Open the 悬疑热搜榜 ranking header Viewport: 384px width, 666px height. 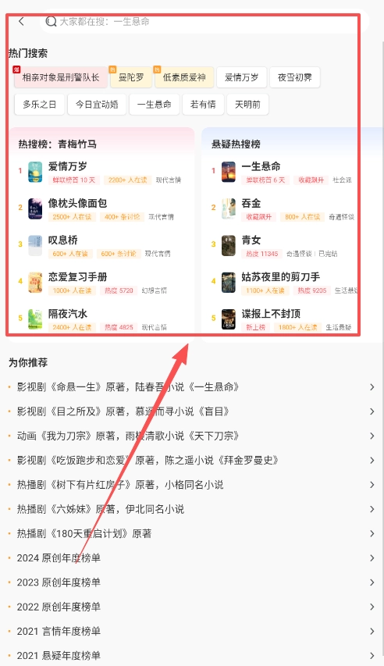pyautogui.click(x=236, y=144)
